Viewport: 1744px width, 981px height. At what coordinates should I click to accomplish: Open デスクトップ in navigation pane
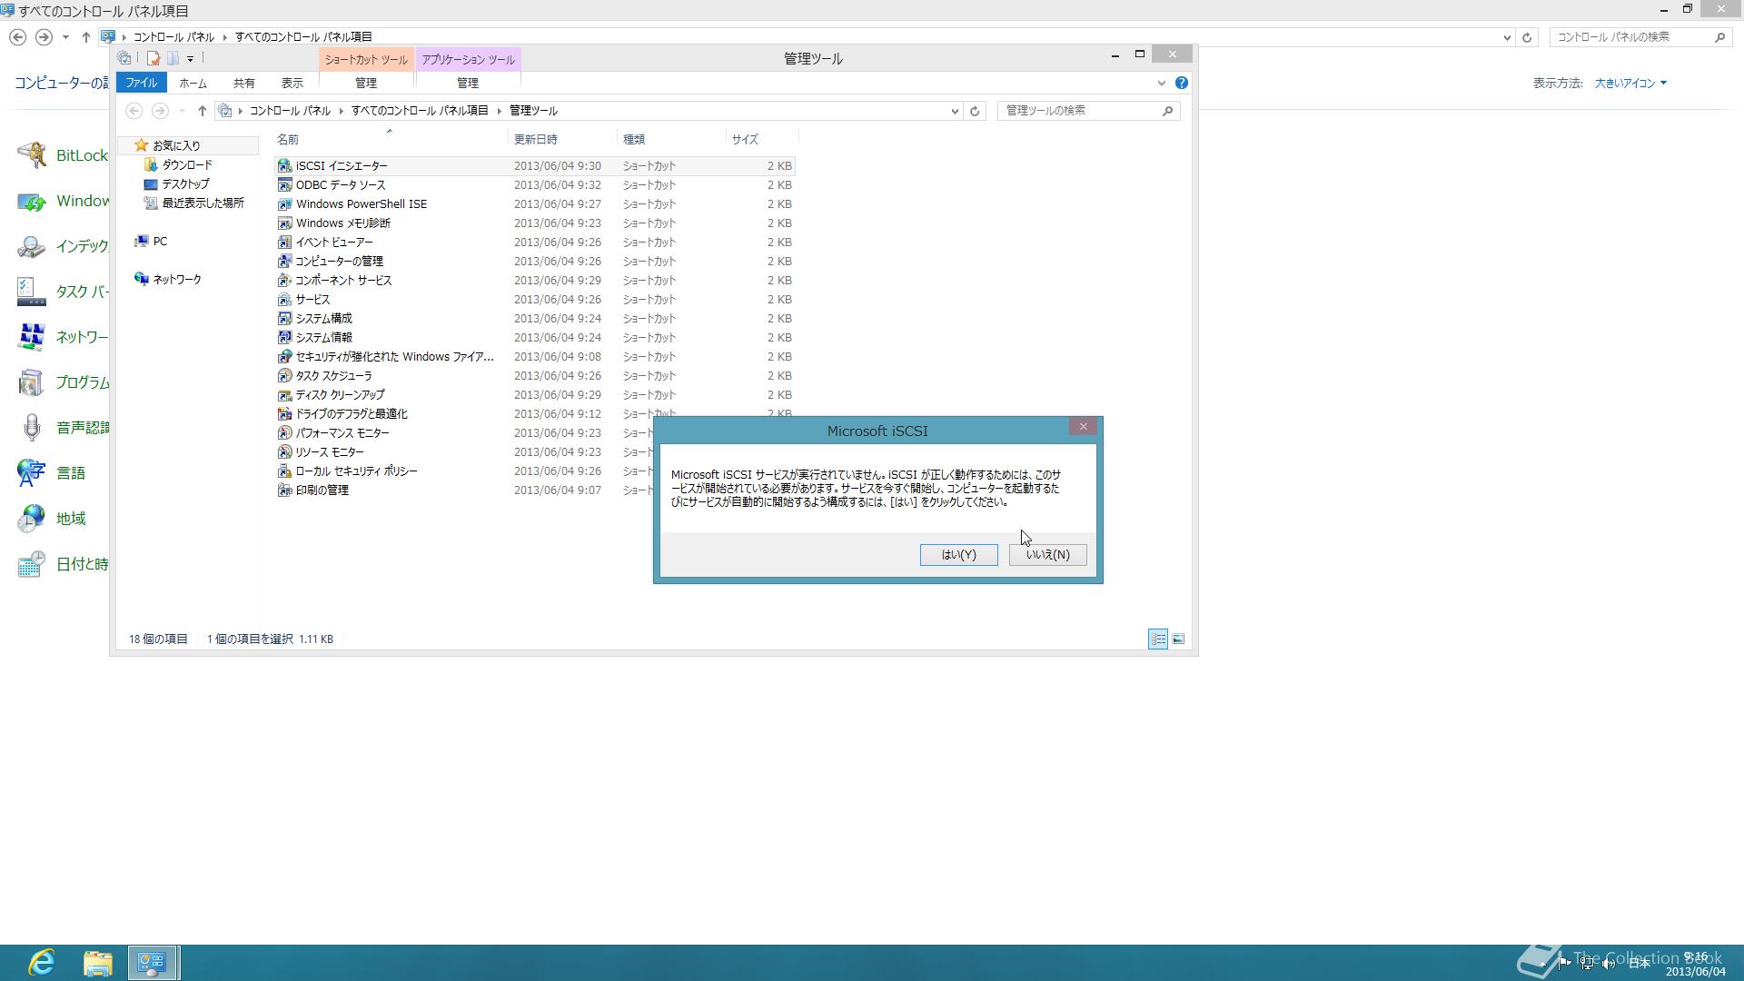185,183
